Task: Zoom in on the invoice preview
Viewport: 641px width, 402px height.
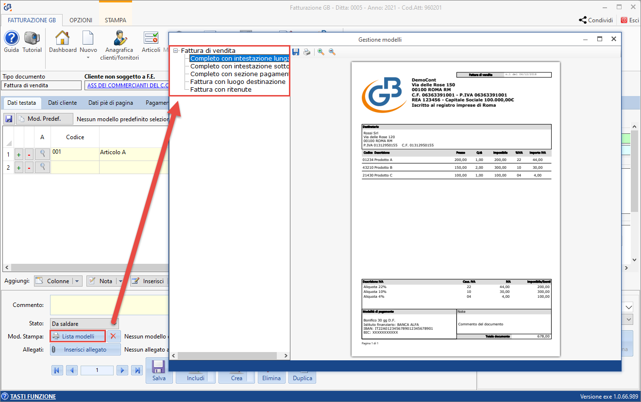Action: click(321, 52)
